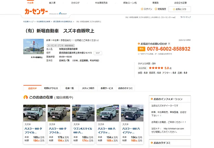The image size is (214, 148).
Task: Open the shop website URL link
Action: pyautogui.click(x=174, y=129)
